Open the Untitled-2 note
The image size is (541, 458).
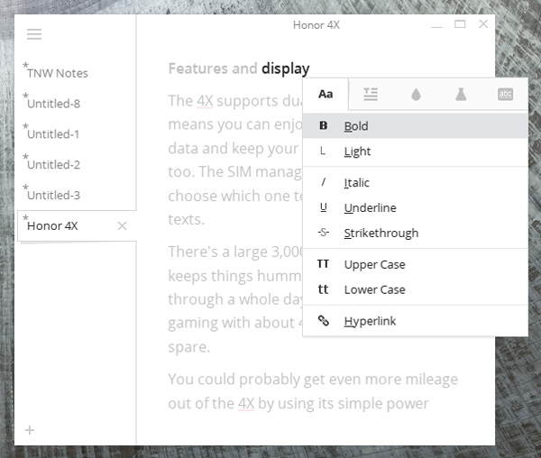[53, 164]
